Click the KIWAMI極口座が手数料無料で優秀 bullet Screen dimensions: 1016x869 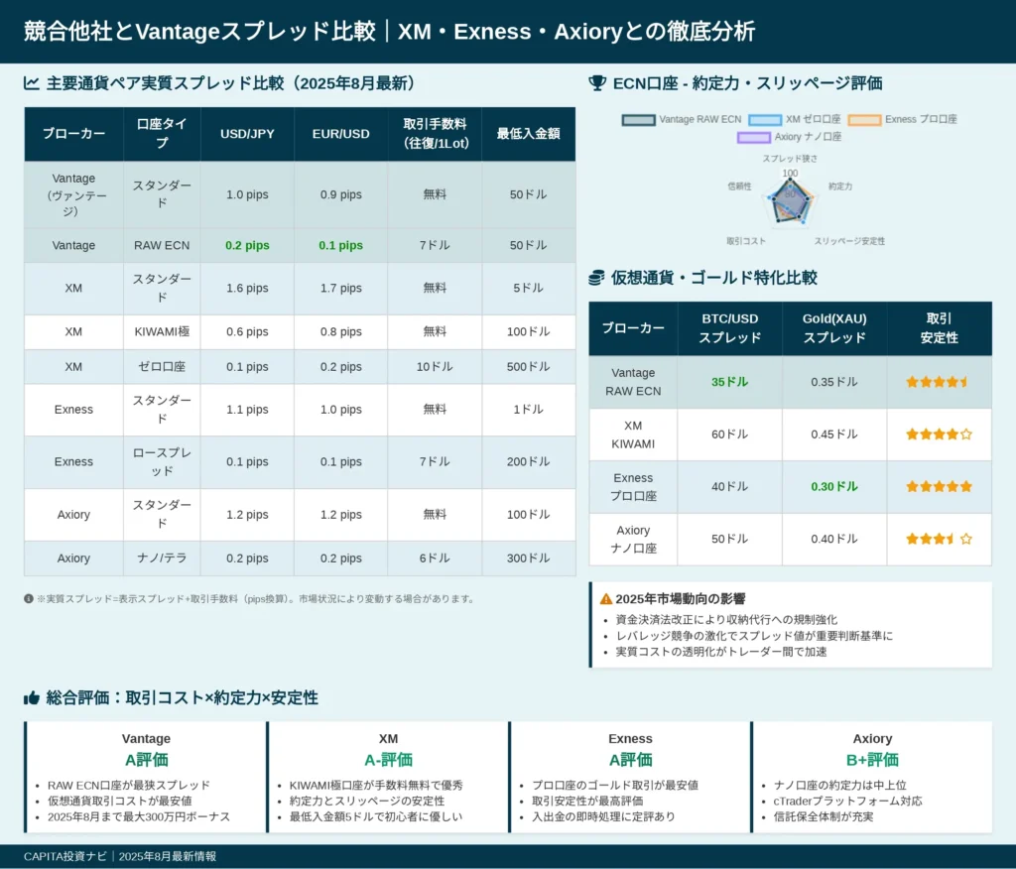(x=376, y=785)
